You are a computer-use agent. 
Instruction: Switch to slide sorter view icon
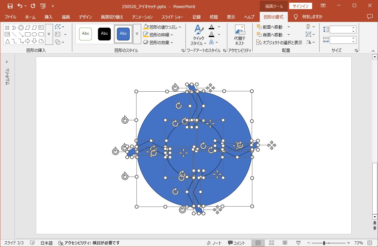point(271,243)
